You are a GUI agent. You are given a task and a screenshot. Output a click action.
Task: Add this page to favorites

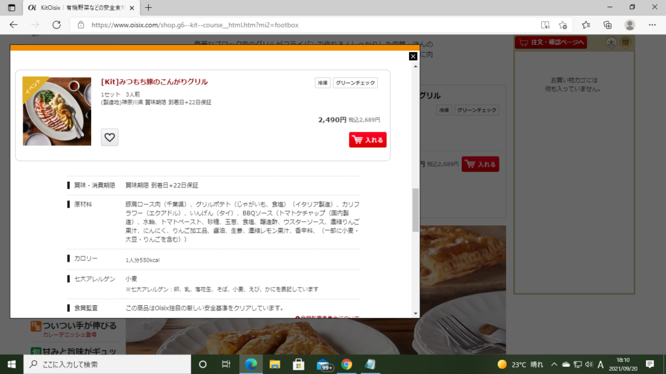(x=563, y=25)
